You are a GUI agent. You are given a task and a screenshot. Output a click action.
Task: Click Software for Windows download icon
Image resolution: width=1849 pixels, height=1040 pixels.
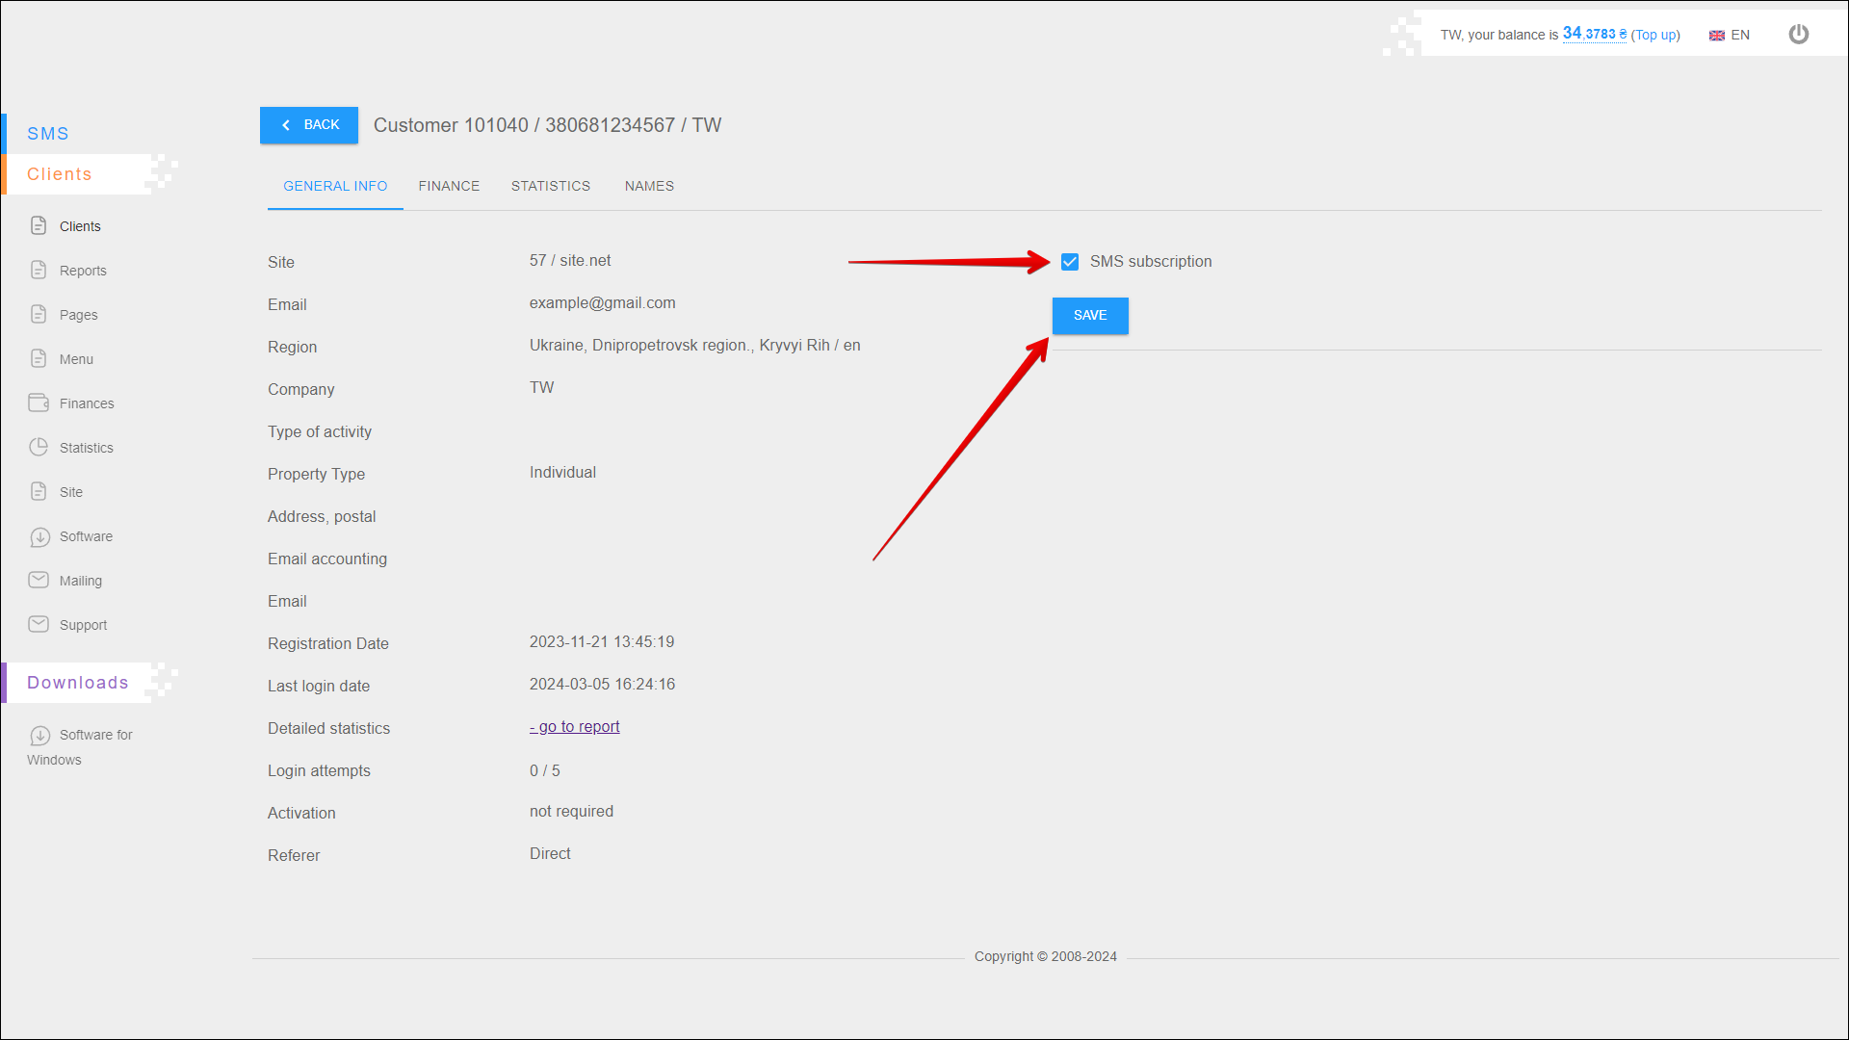point(39,736)
